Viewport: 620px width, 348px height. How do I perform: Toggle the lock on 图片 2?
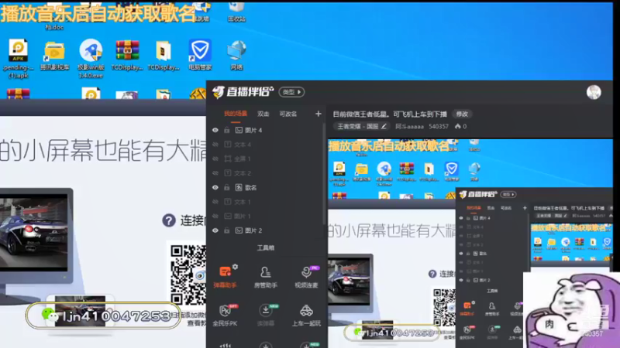pos(226,230)
